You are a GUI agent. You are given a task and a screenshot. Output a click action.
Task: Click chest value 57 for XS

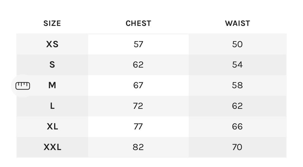tap(138, 44)
